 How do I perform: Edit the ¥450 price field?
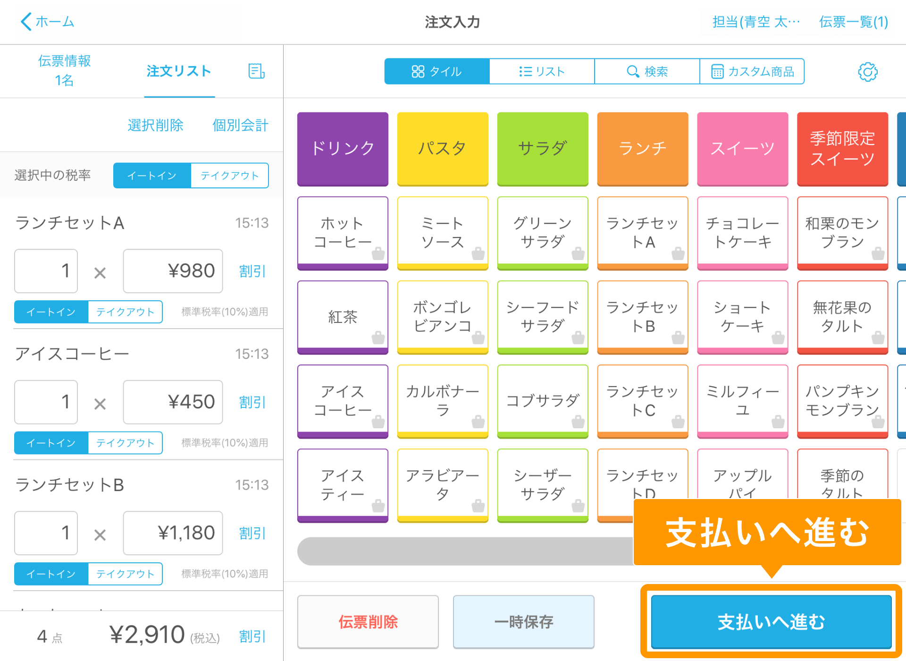[173, 402]
